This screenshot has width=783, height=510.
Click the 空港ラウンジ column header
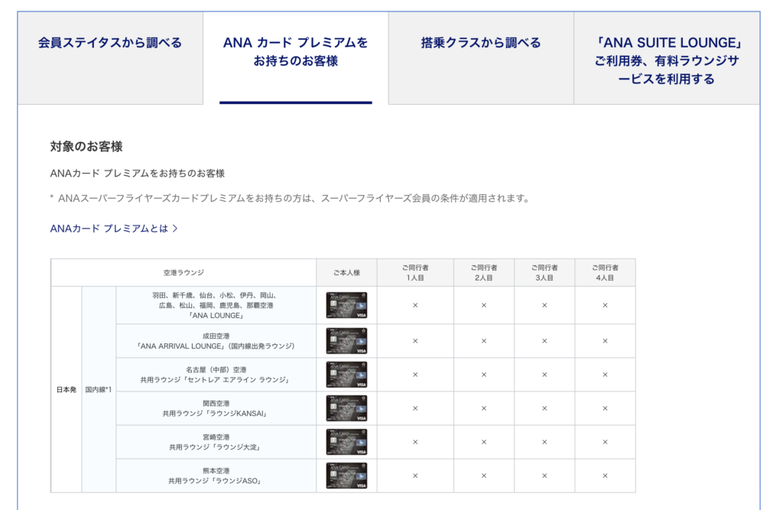click(184, 273)
